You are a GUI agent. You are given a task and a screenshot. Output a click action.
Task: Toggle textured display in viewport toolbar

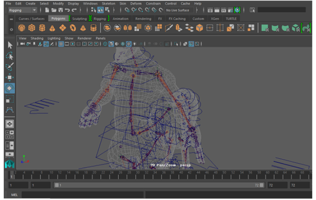click(x=128, y=44)
